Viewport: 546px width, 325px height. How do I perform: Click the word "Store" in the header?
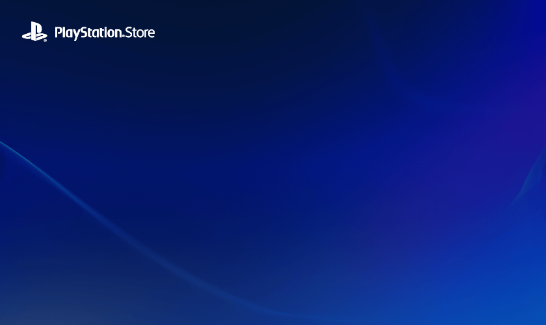(140, 32)
